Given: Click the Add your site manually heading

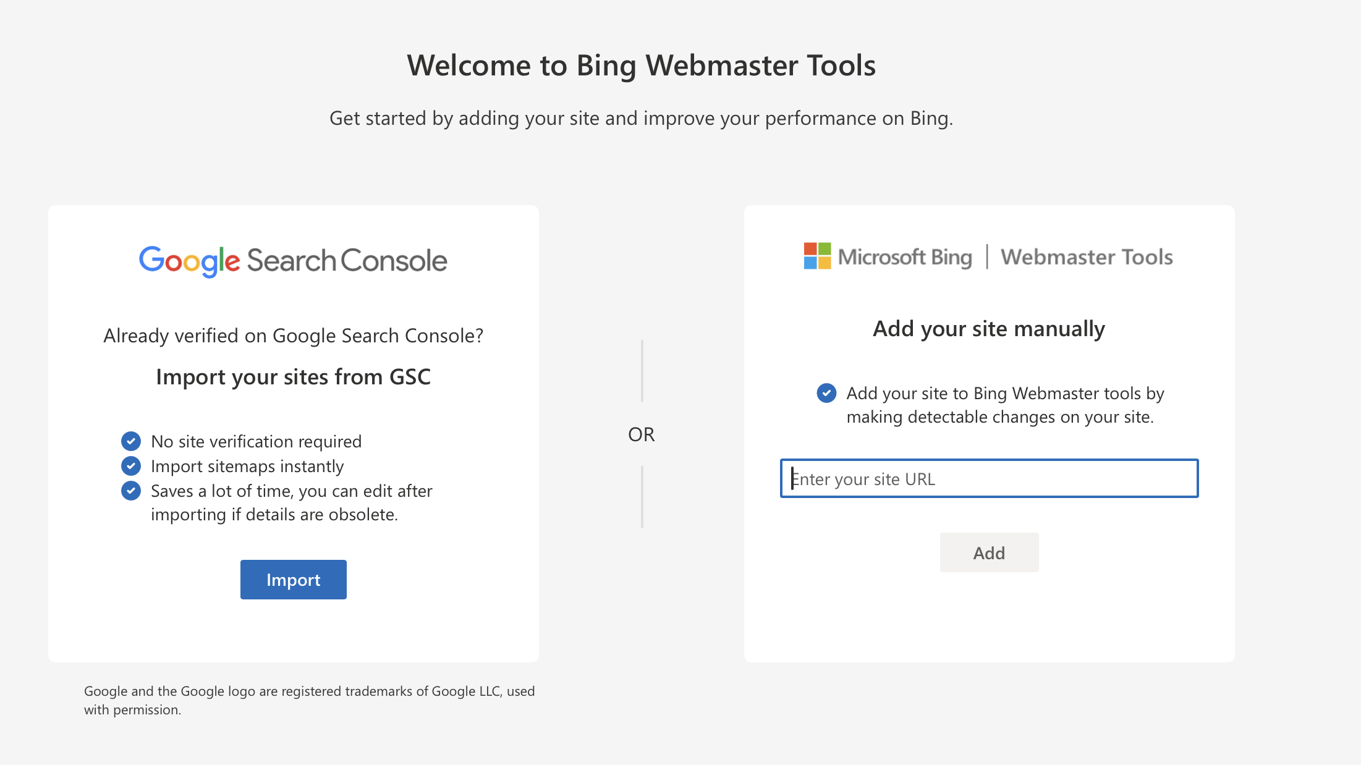Looking at the screenshot, I should [989, 329].
